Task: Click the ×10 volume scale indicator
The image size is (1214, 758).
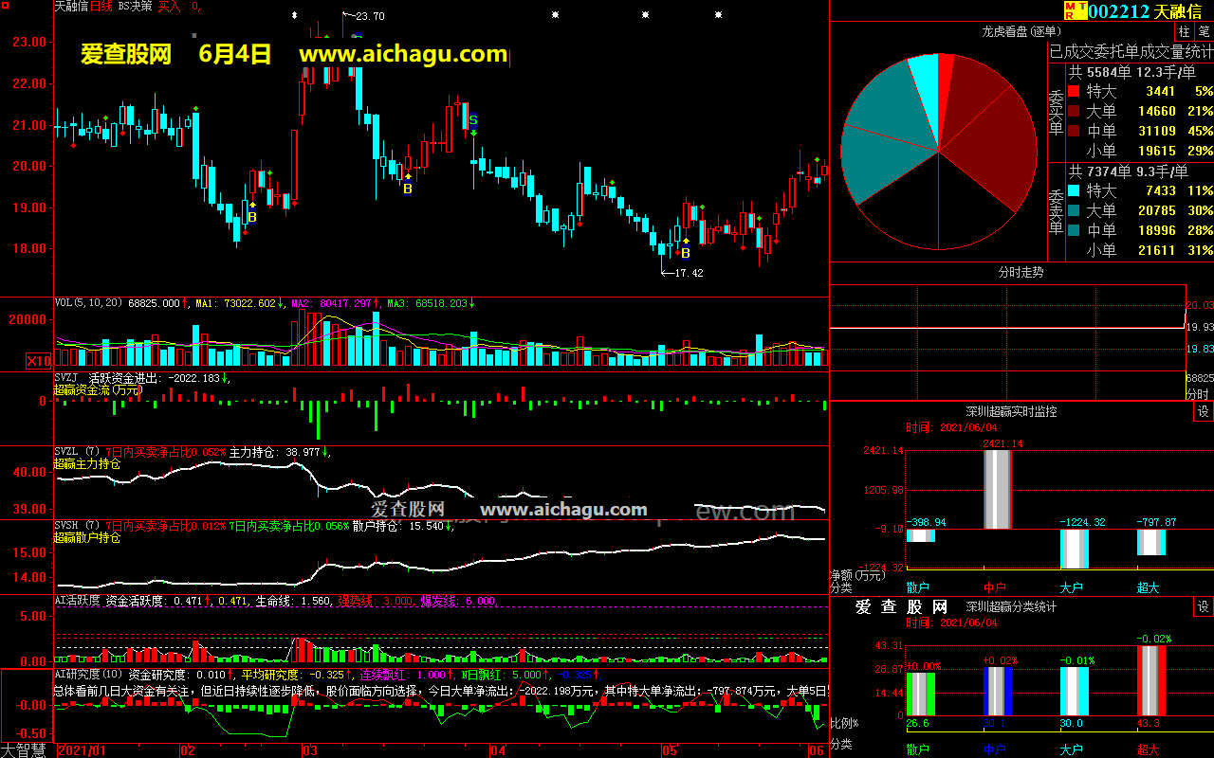Action: (x=38, y=360)
